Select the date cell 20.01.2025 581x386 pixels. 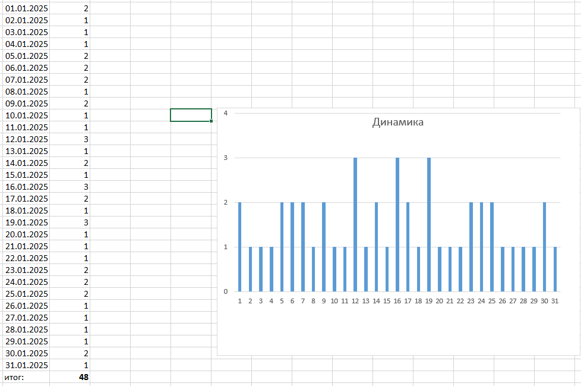pos(26,234)
